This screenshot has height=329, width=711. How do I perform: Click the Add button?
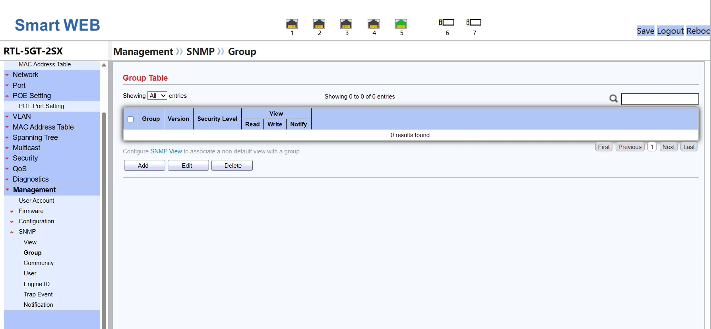(144, 165)
